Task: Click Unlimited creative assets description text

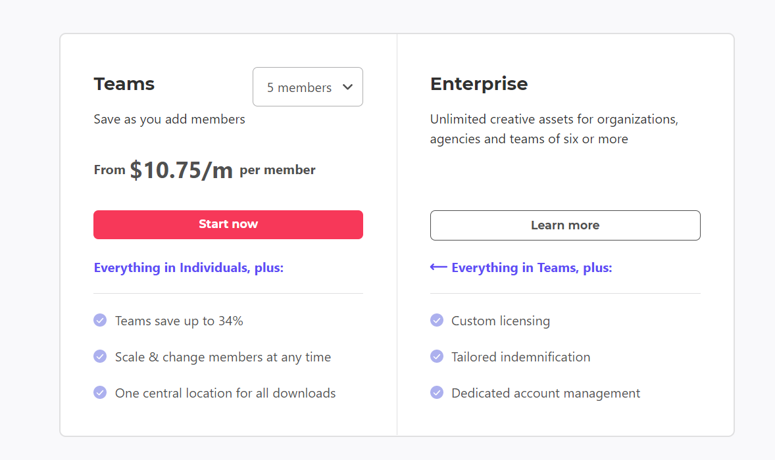Action: click(554, 129)
